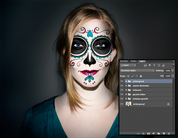
Task: Create new fill or adjustment layer icon
Action: [x=154, y=134]
